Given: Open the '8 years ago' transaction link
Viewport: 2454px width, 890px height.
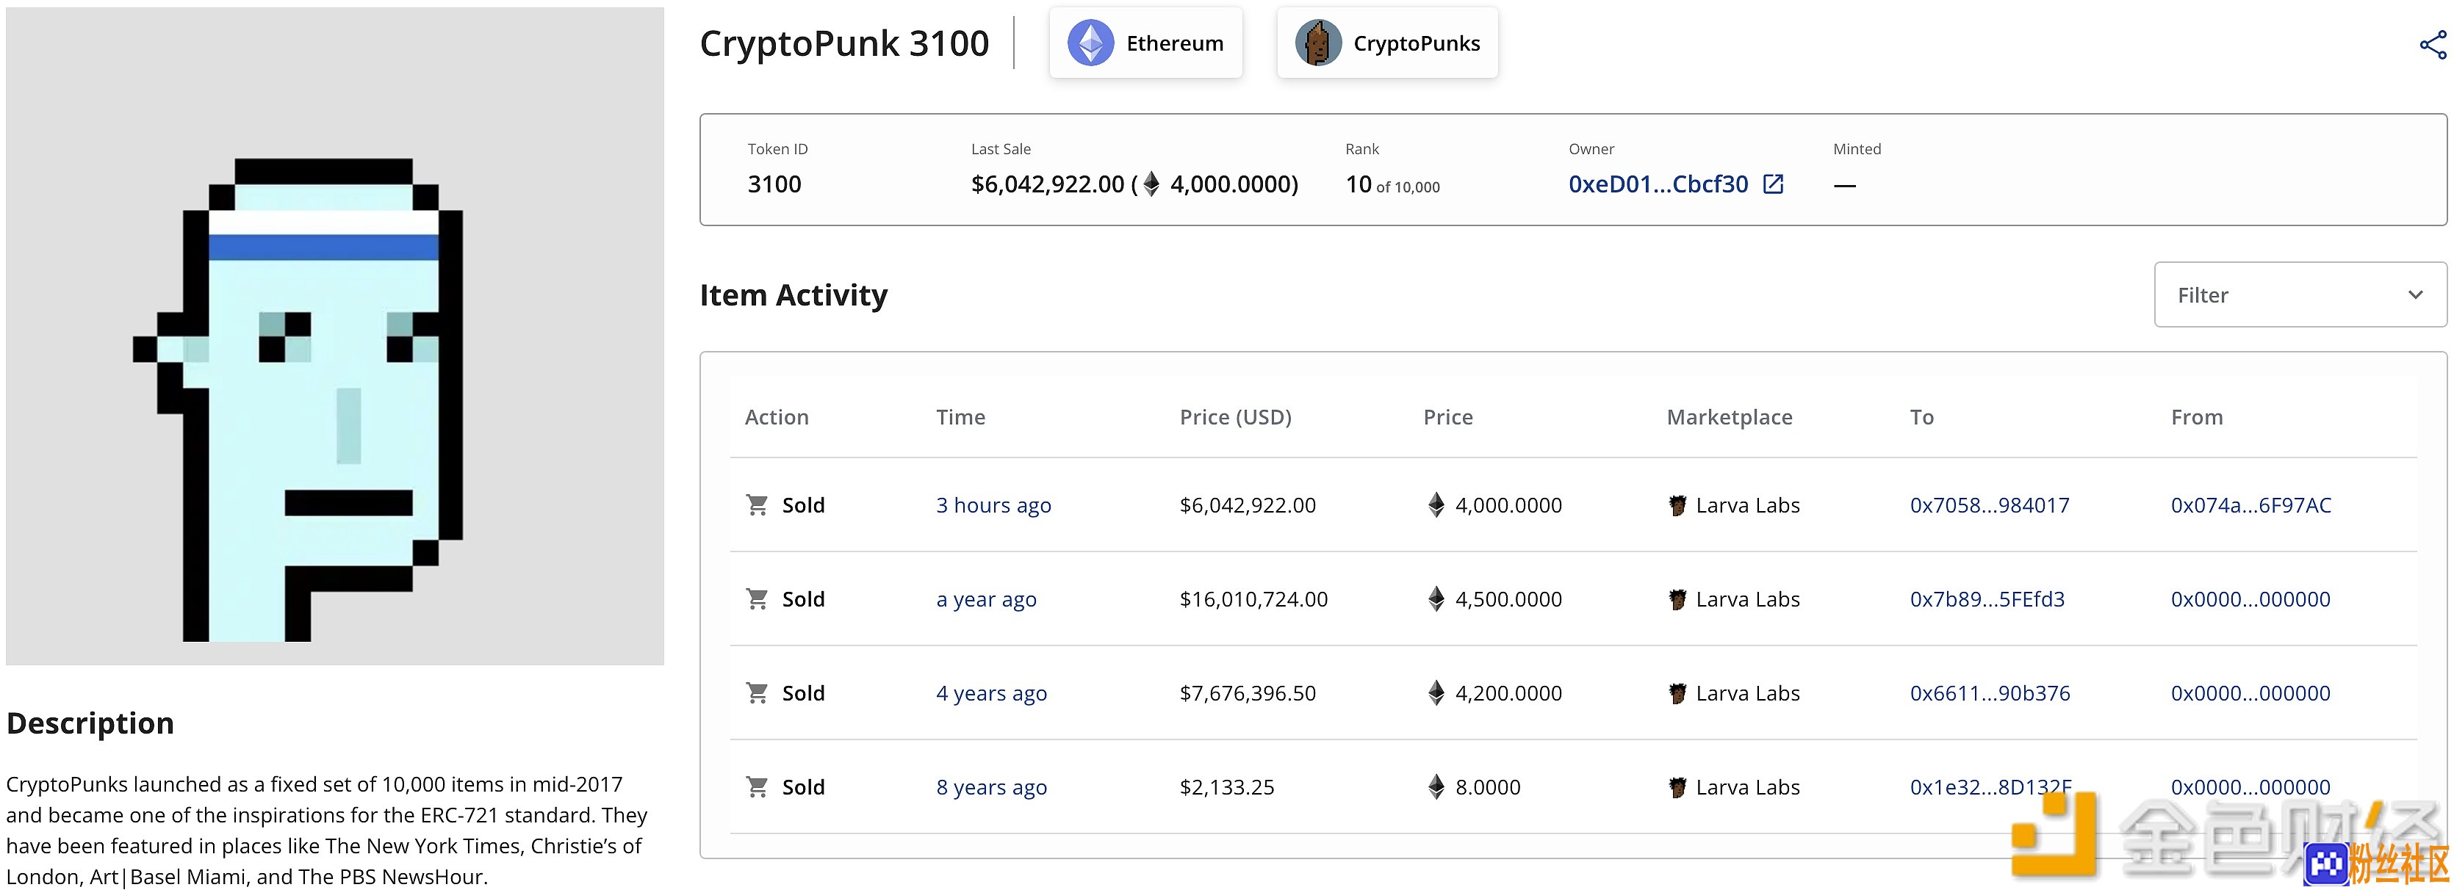Looking at the screenshot, I should click(990, 788).
